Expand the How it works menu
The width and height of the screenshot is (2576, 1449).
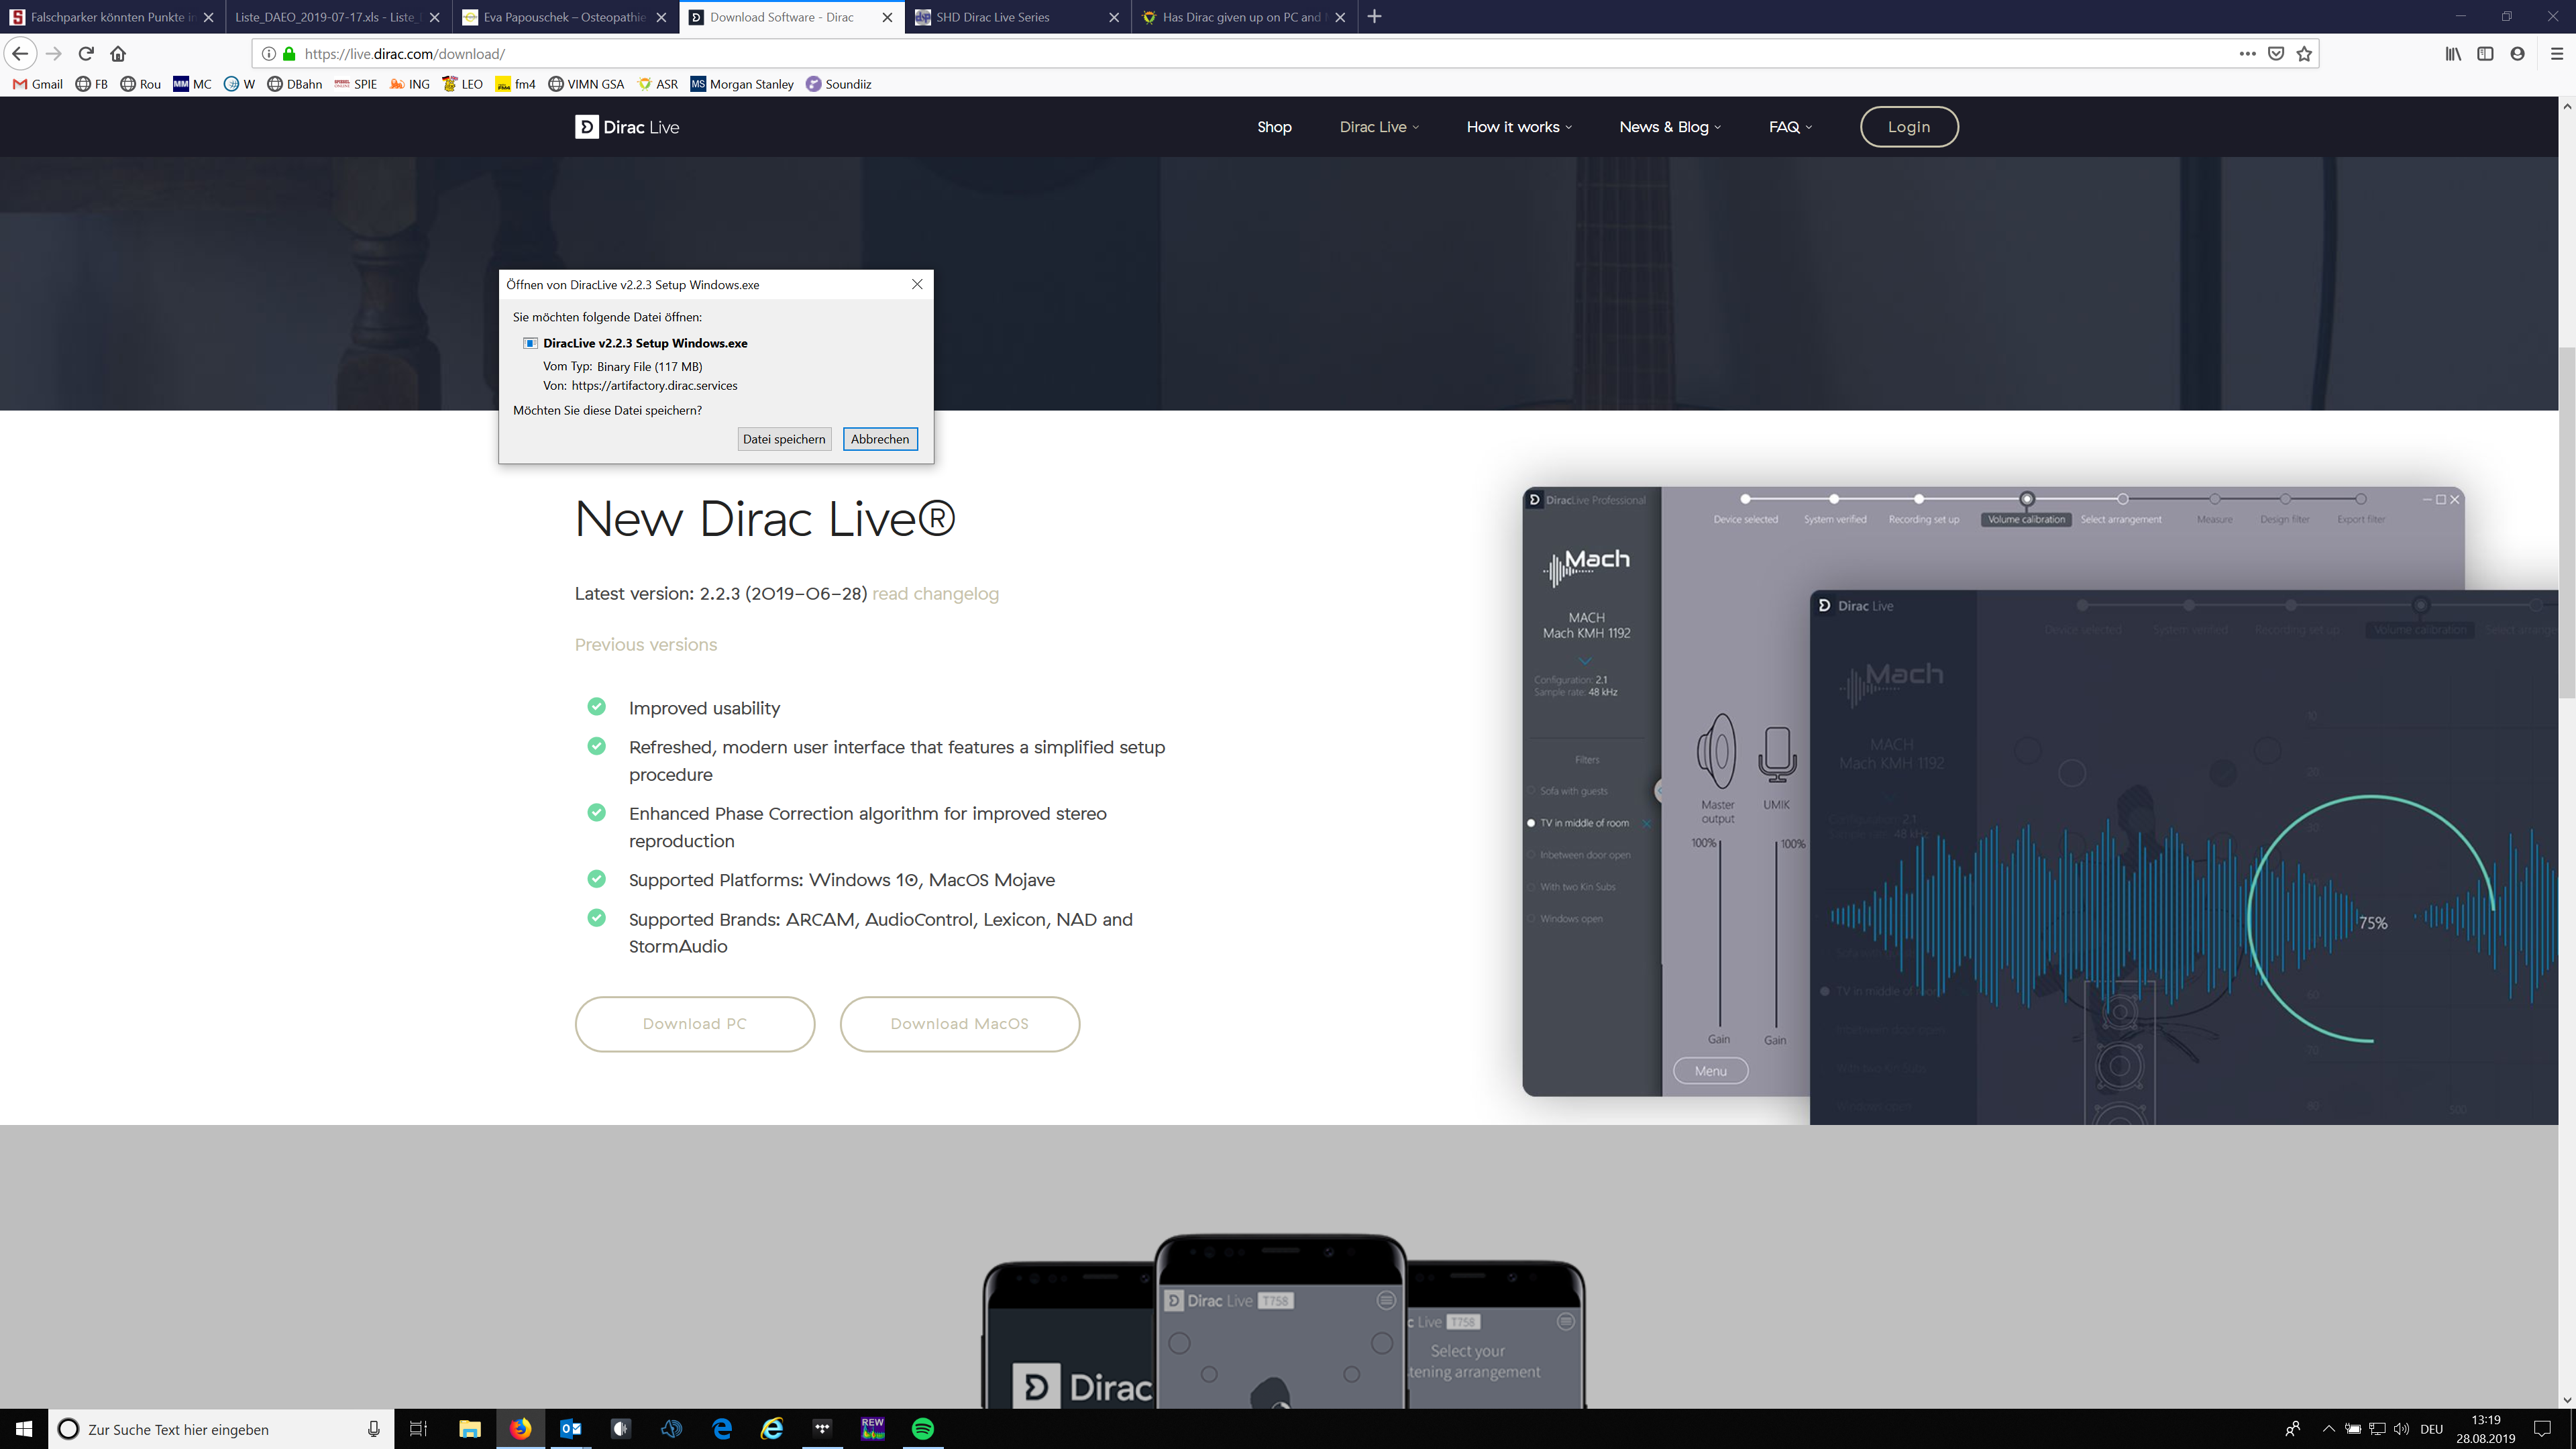click(x=1519, y=127)
